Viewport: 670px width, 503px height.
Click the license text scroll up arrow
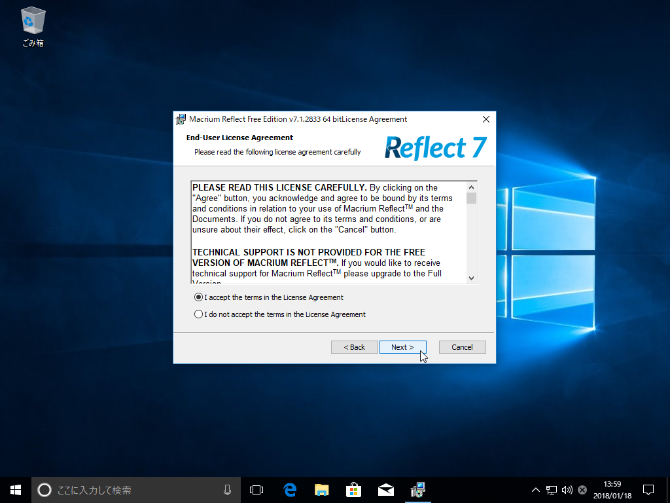(x=471, y=187)
